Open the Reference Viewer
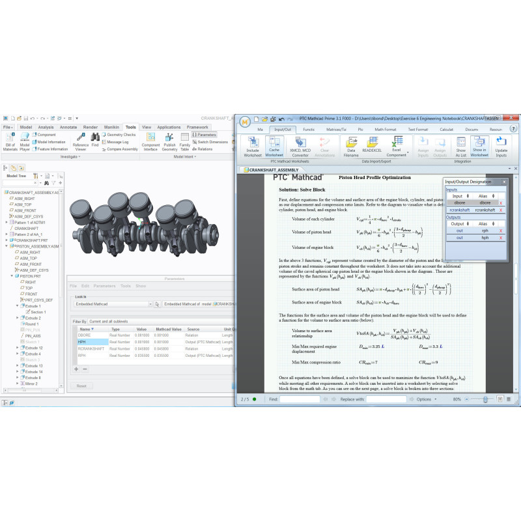The width and height of the screenshot is (521, 521). [81, 144]
